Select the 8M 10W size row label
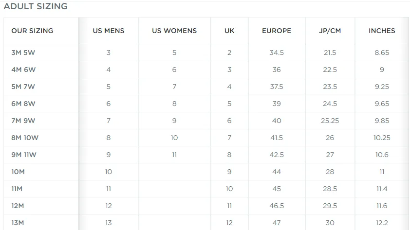Screen dimensions: 410x230 point(25,138)
